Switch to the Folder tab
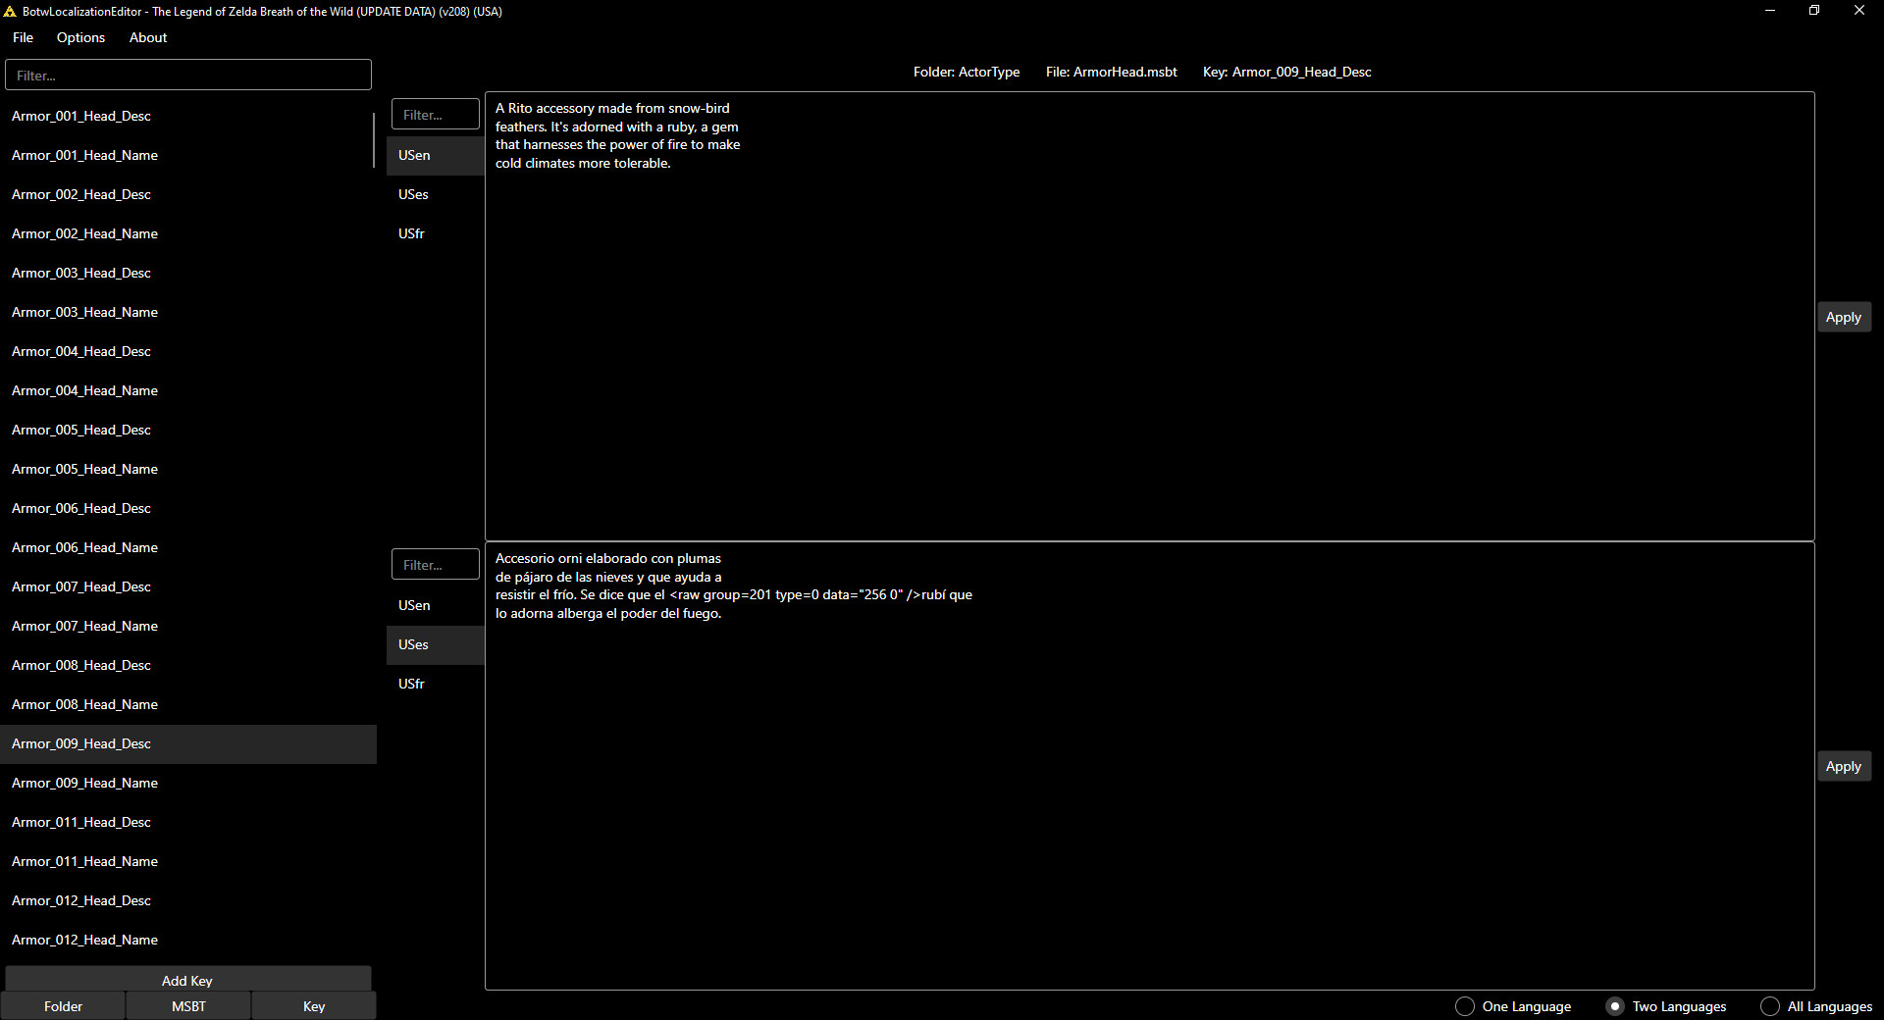The image size is (1884, 1020). (63, 1006)
